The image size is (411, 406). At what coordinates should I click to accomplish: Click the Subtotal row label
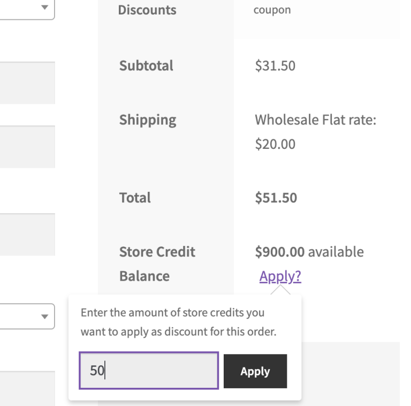point(146,66)
